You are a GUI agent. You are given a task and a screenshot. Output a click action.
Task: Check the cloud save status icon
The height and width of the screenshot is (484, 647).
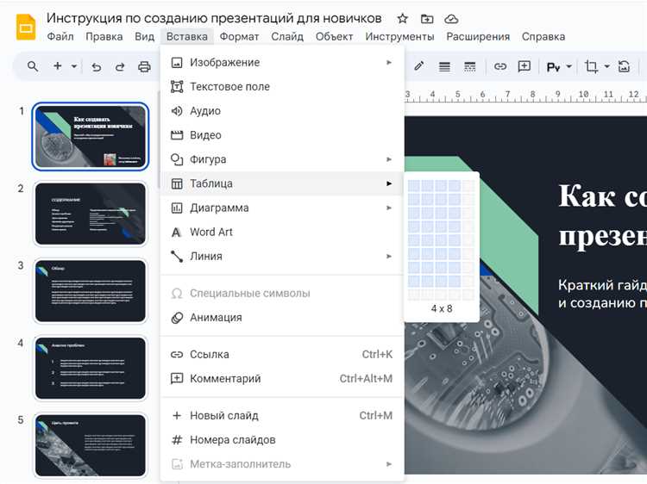pyautogui.click(x=451, y=19)
